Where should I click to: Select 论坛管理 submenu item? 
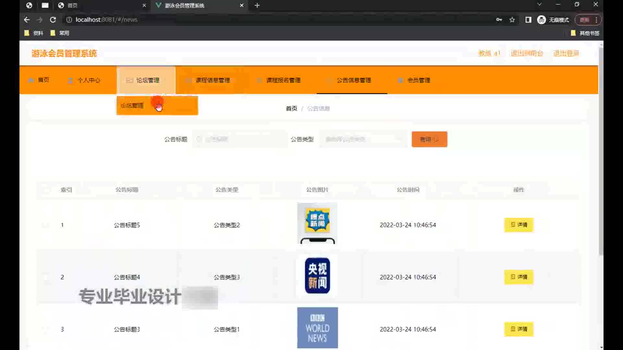132,106
